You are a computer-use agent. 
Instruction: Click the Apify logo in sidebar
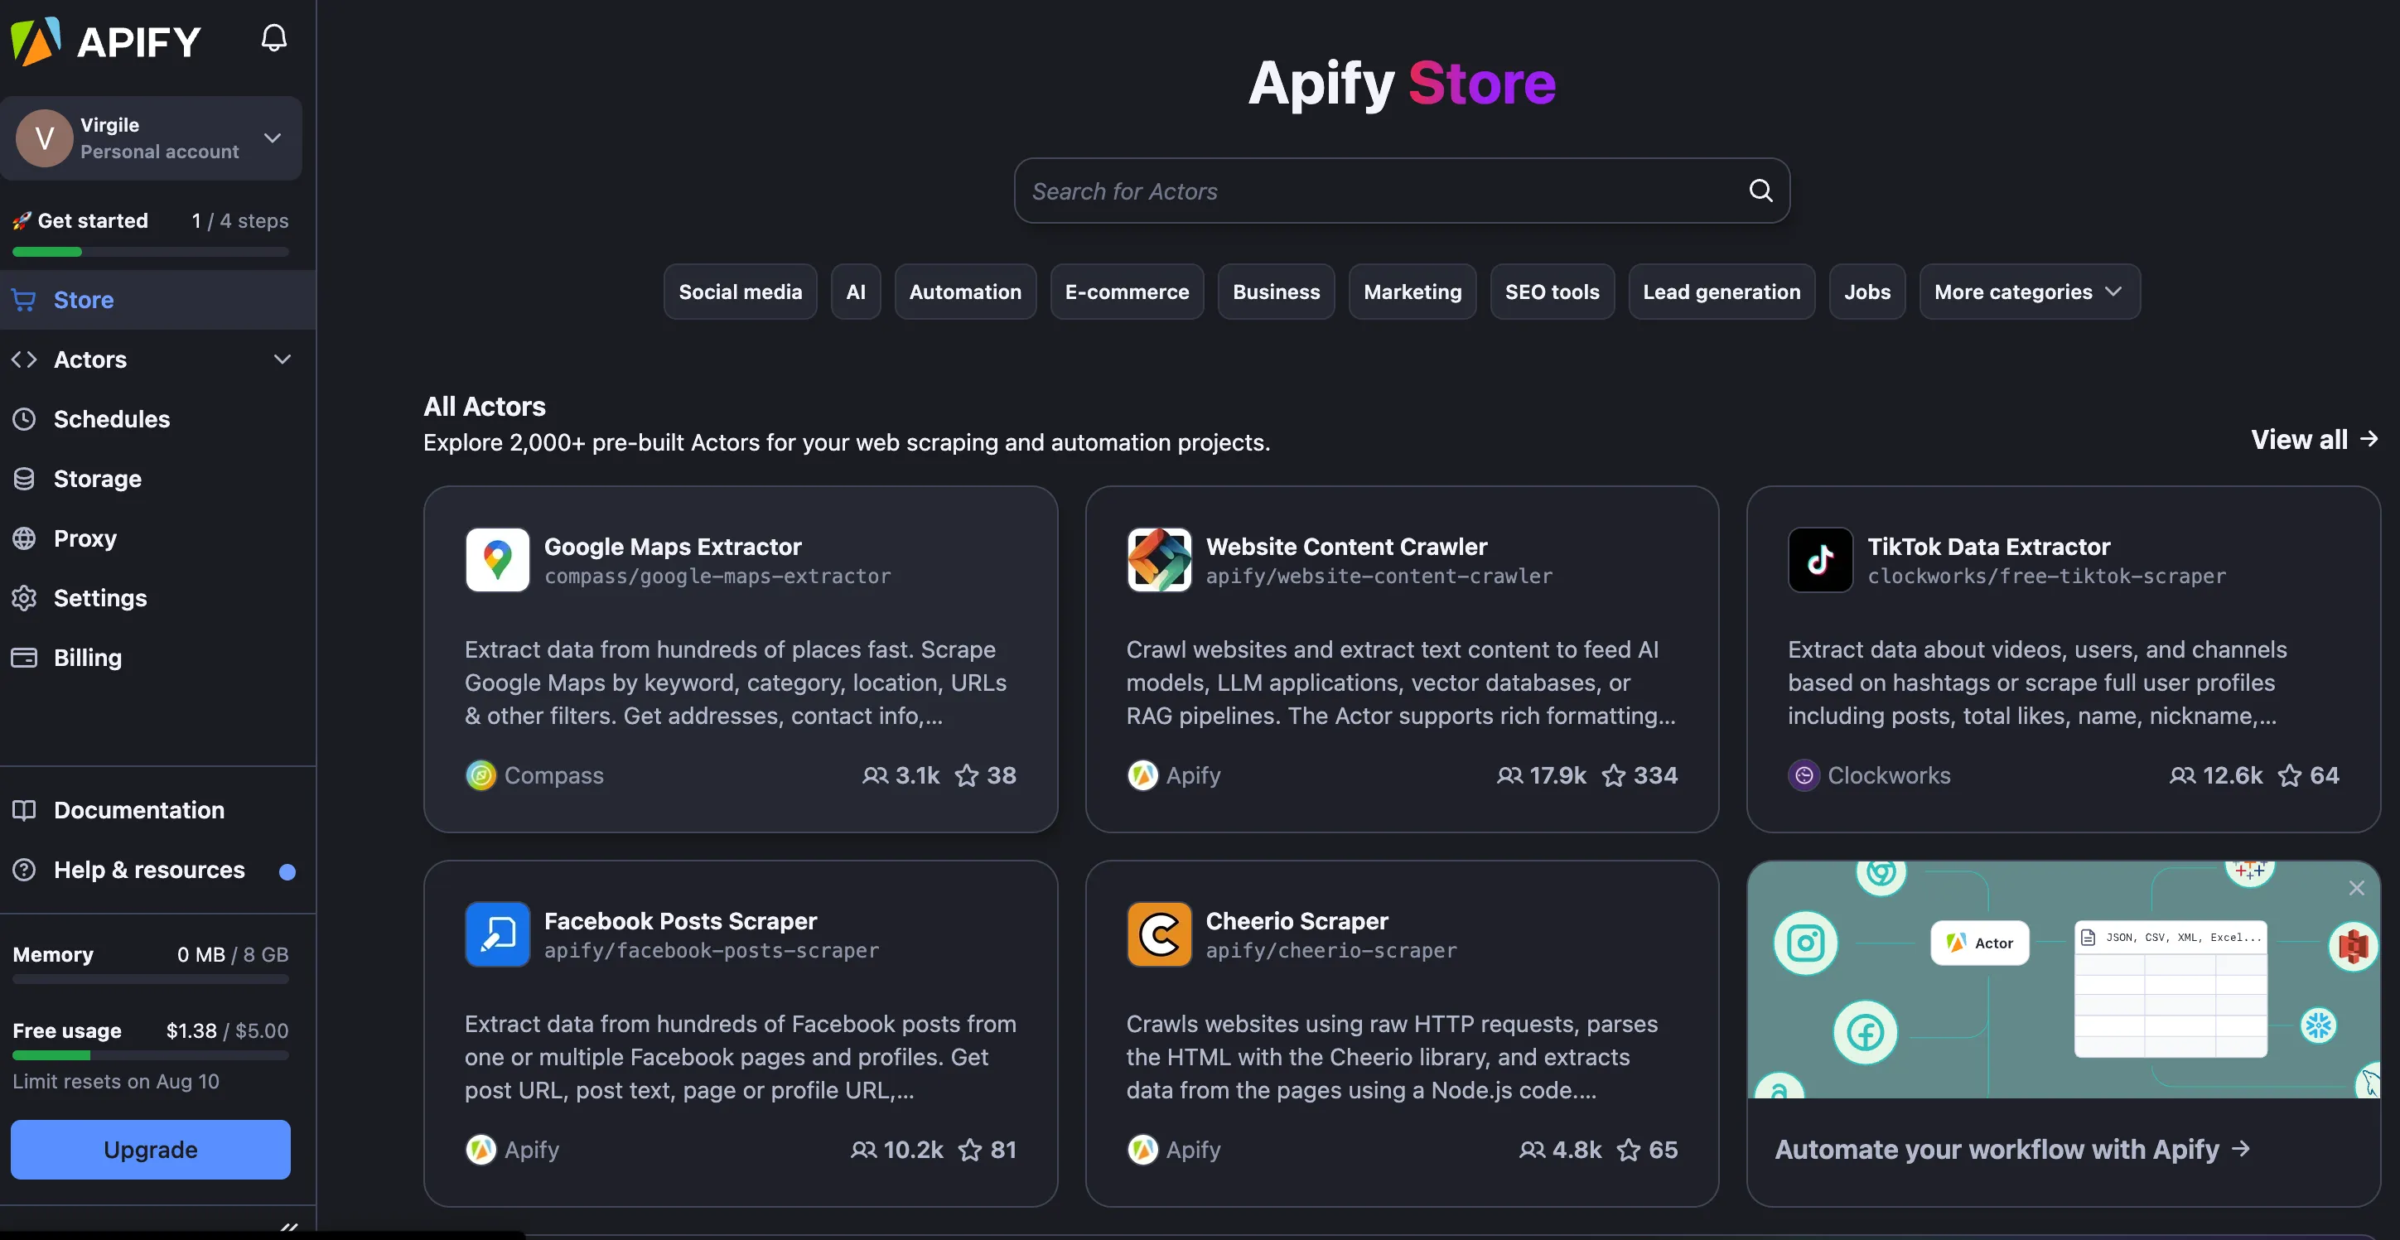105,41
